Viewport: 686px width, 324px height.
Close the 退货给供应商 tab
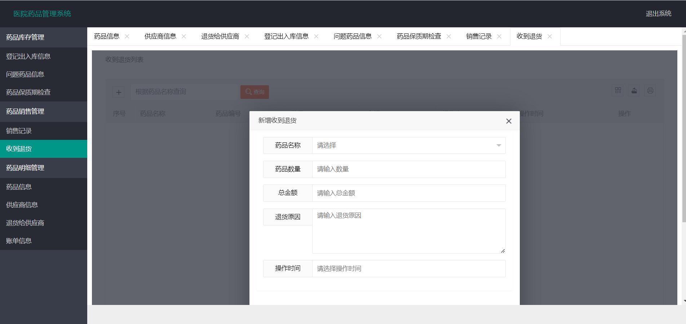coord(247,36)
